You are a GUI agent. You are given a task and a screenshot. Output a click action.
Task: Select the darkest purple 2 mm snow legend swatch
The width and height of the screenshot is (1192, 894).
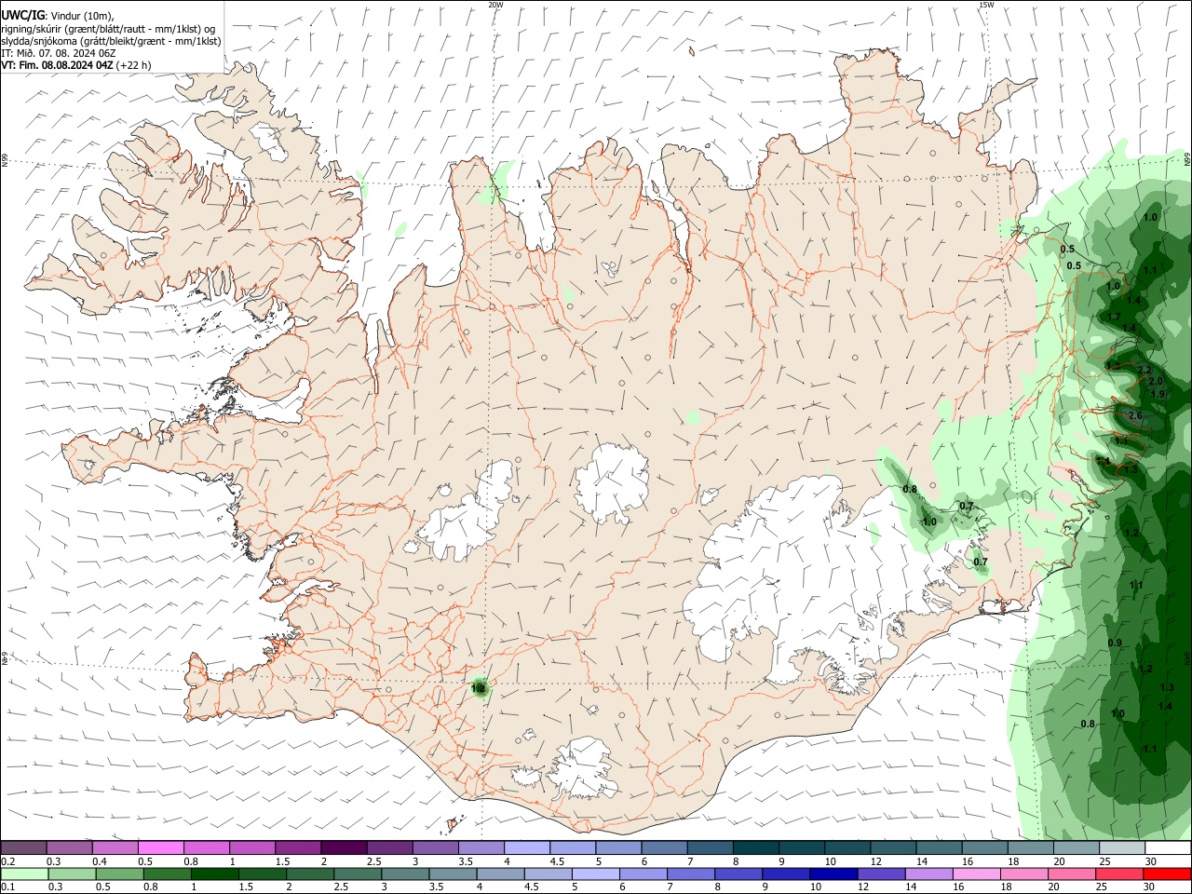click(x=345, y=847)
